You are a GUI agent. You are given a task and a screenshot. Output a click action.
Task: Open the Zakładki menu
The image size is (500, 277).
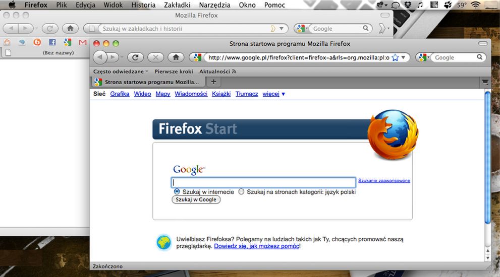click(177, 5)
